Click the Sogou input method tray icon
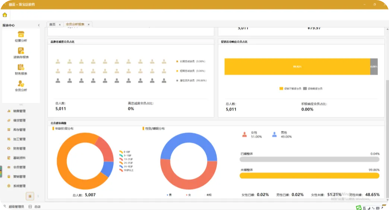 (358, 208)
